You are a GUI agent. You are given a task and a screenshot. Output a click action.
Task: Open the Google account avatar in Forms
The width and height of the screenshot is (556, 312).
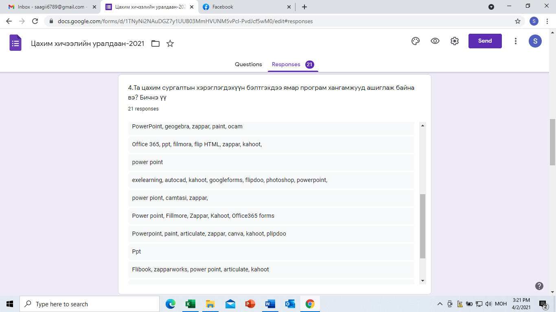[535, 41]
